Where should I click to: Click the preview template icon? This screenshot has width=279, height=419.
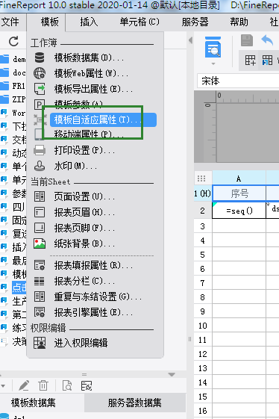pos(213,47)
